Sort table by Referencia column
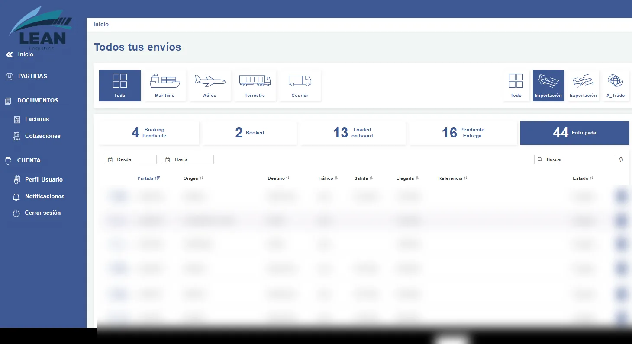This screenshot has width=632, height=344. click(453, 178)
